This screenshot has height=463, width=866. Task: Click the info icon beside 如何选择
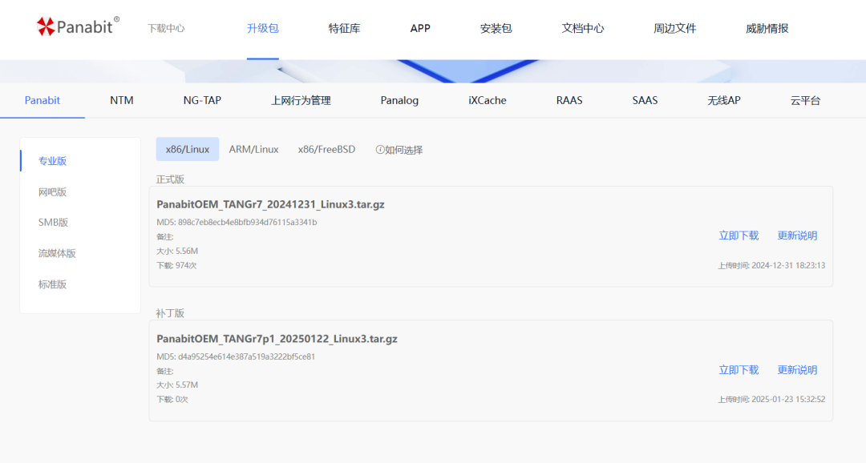click(x=380, y=150)
